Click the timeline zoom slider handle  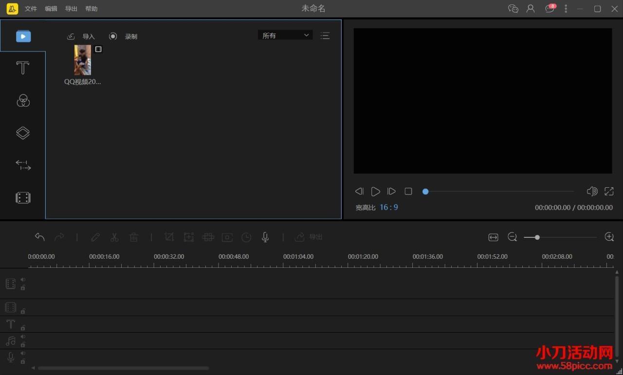click(x=537, y=237)
